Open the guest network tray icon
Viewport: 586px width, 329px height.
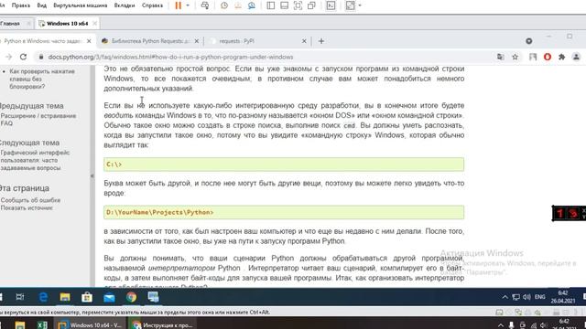click(x=515, y=297)
